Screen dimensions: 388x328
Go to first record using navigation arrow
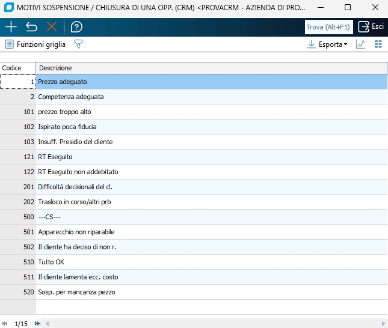click(x=5, y=323)
